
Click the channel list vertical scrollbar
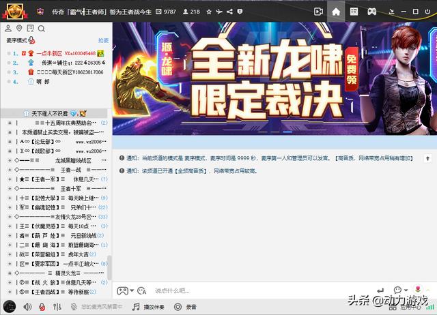(x=109, y=268)
